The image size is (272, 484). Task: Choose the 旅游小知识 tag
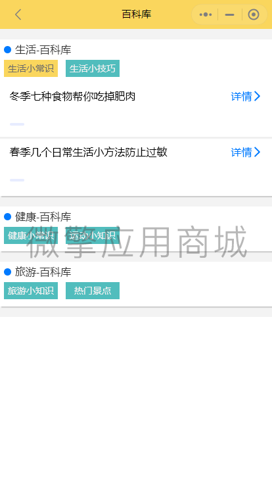coord(31,291)
